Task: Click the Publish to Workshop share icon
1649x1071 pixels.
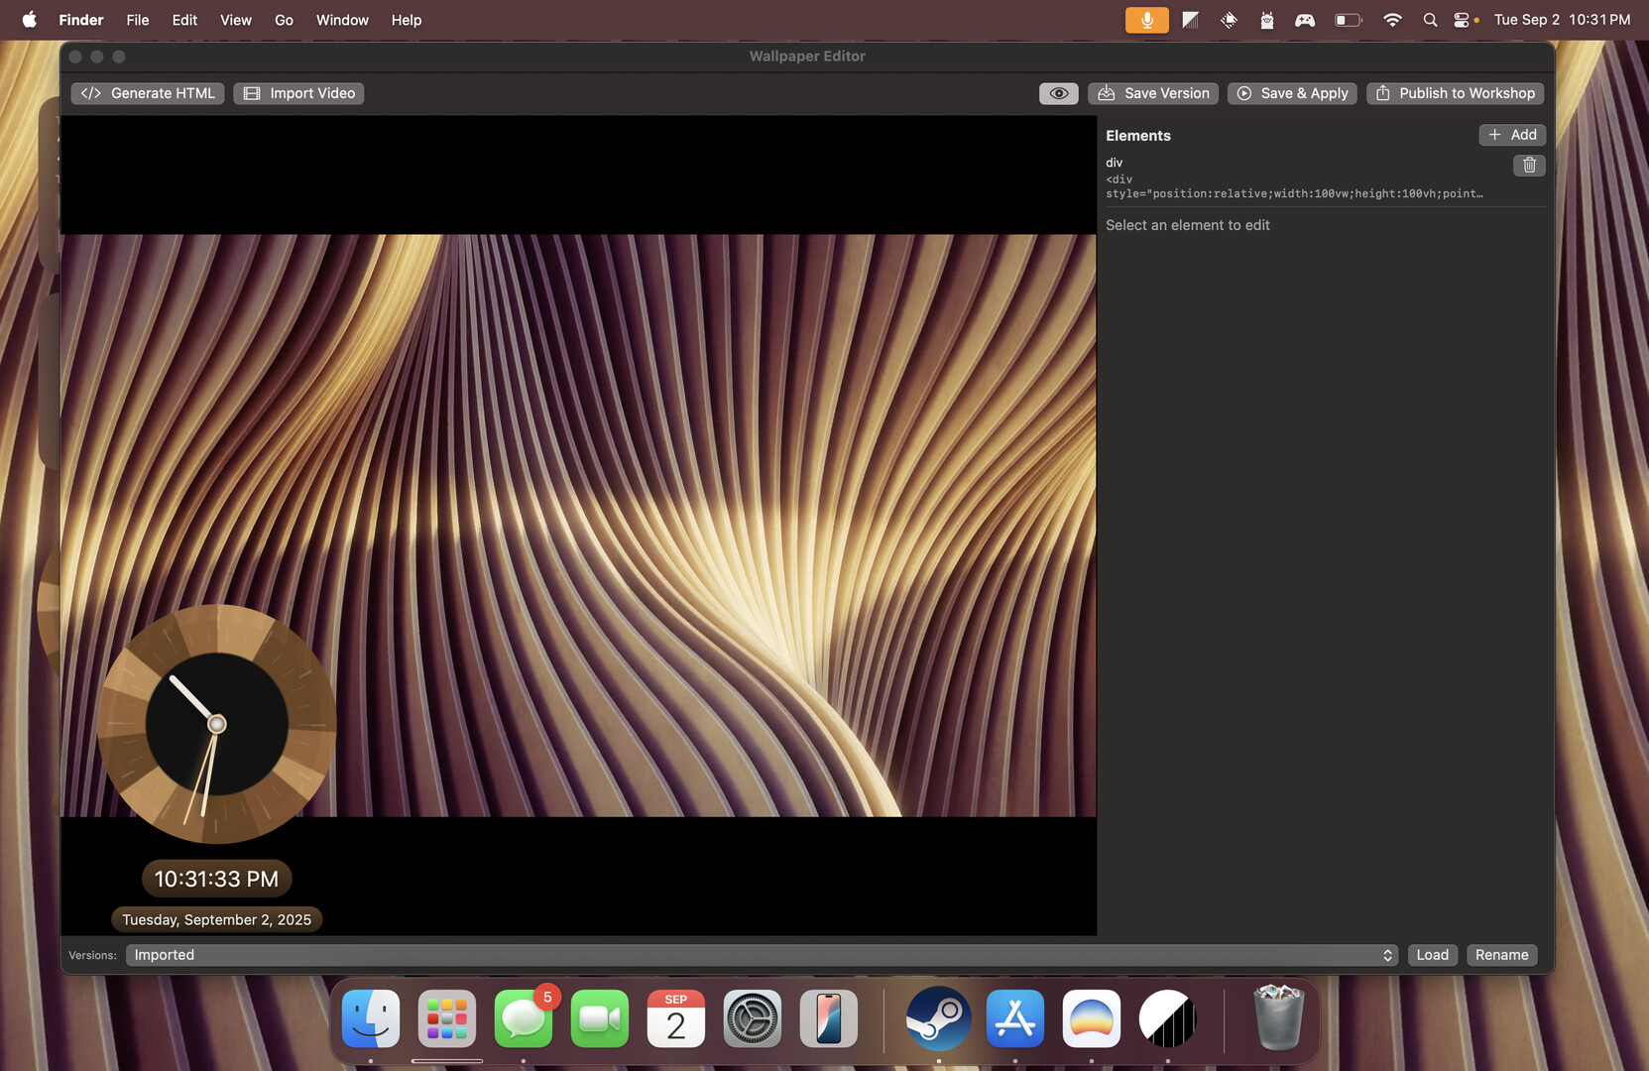Action: [1384, 92]
